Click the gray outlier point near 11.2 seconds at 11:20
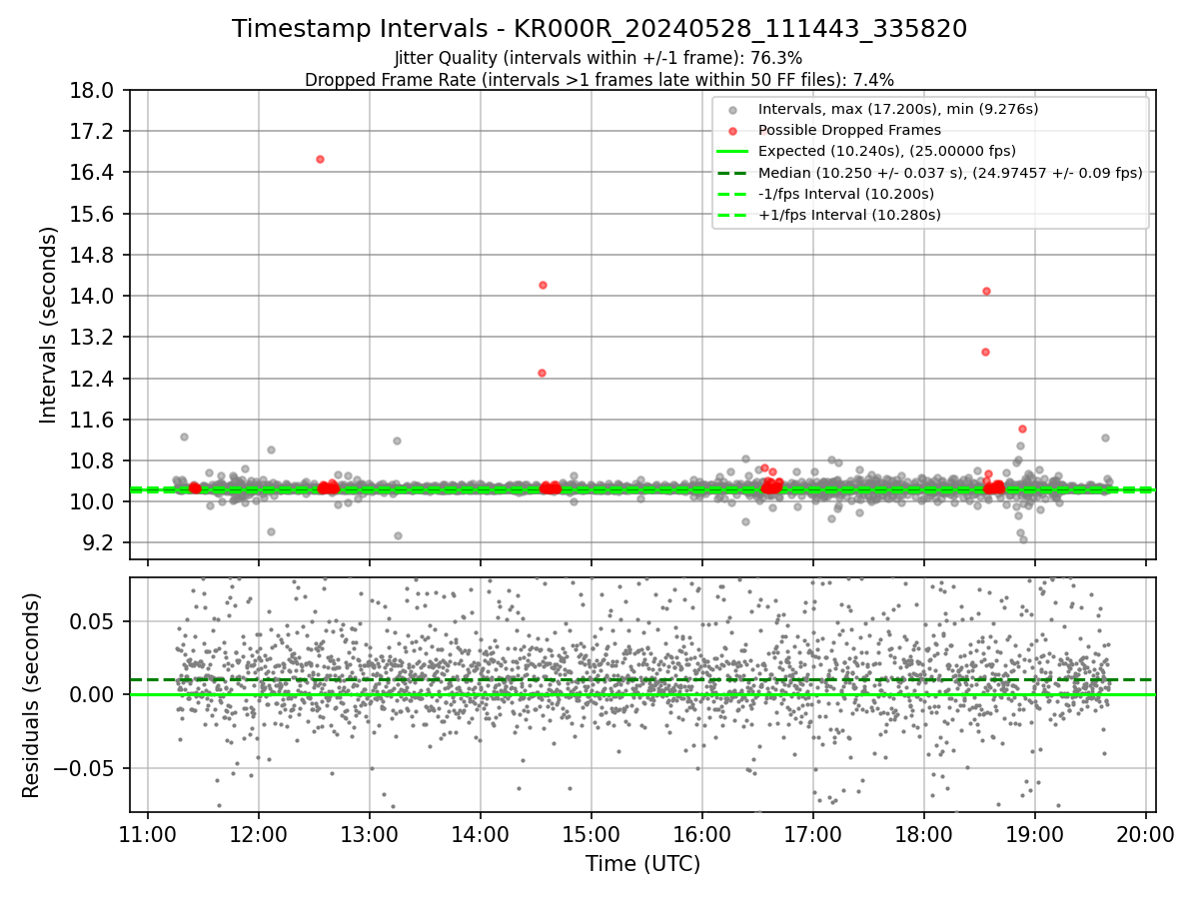 point(184,437)
